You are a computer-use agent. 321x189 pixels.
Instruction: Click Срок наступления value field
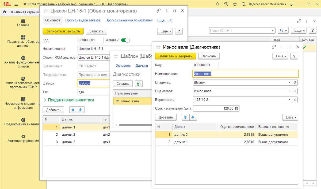tap(213, 108)
